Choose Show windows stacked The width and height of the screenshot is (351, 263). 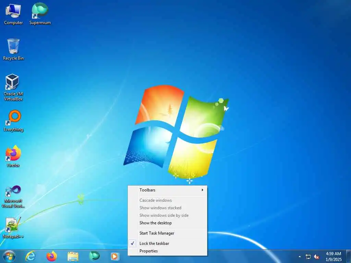click(167, 208)
